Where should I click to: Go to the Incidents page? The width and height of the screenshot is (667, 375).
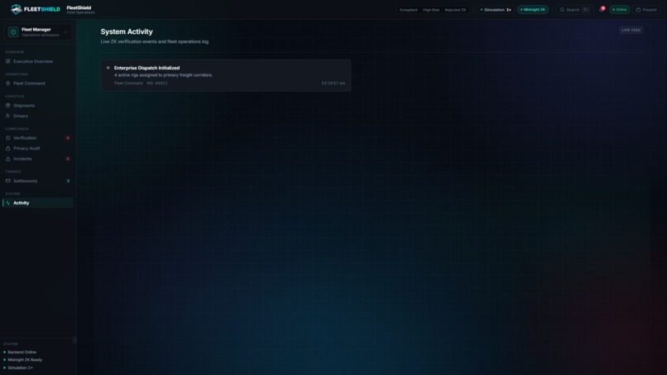38,159
